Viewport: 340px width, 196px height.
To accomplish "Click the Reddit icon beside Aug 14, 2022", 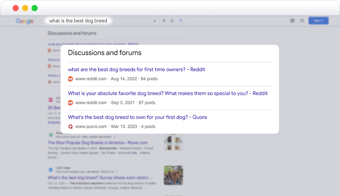I will click(x=70, y=79).
